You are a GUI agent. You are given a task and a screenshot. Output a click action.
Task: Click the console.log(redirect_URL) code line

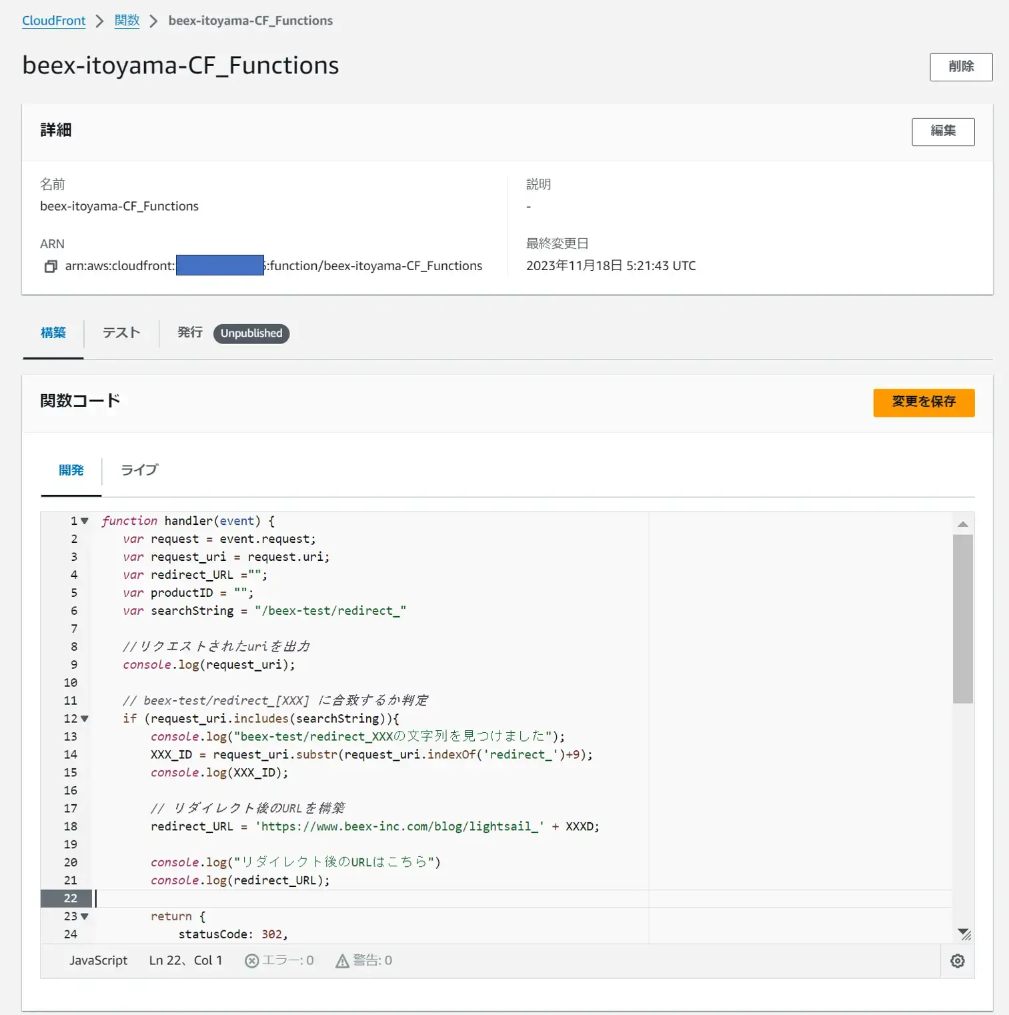point(240,881)
